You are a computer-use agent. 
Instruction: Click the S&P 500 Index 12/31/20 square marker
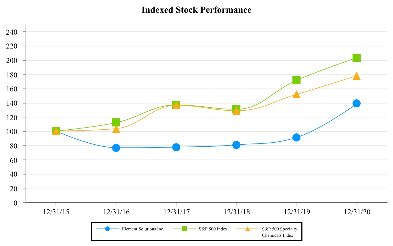point(356,58)
